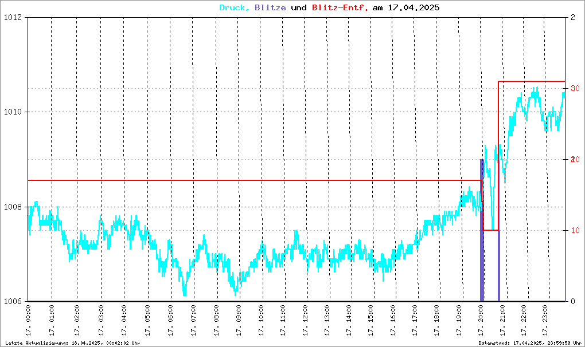Click the x-axis label '17. 03:00'

click(x=101, y=321)
